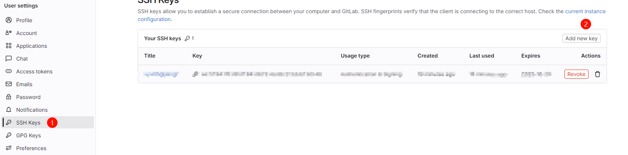Click the Password lock icon
The image size is (628, 155).
point(9,97)
